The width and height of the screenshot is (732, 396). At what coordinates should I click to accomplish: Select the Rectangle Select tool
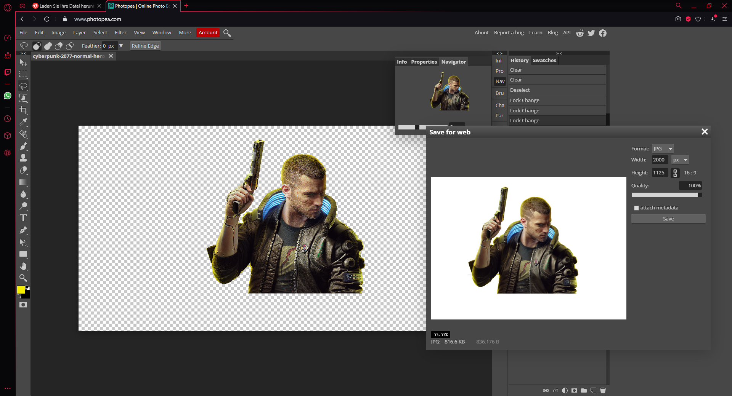(x=23, y=74)
